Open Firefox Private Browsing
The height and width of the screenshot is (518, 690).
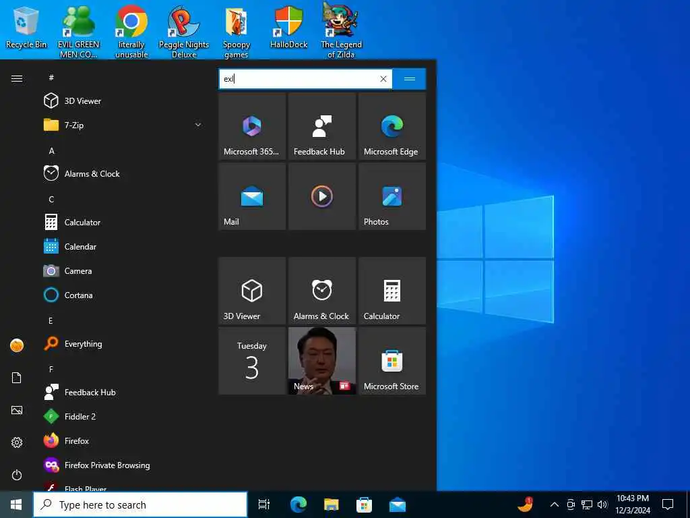point(123,465)
